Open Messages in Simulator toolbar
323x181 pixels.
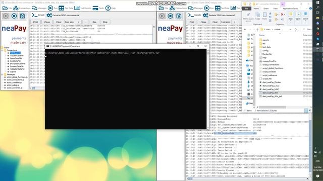pyautogui.click(x=195, y=8)
